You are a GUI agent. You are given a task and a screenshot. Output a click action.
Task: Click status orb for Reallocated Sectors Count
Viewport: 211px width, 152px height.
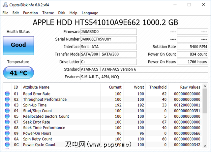[7, 116]
